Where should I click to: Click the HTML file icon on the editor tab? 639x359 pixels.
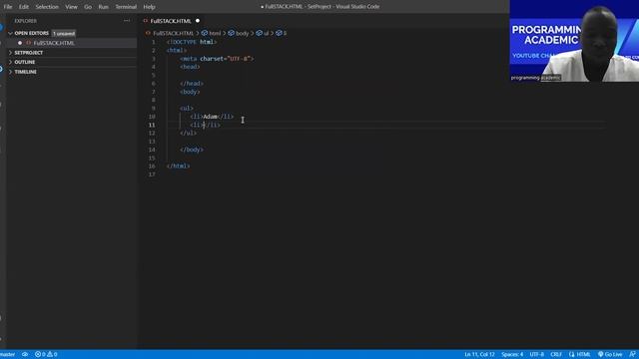(x=146, y=21)
